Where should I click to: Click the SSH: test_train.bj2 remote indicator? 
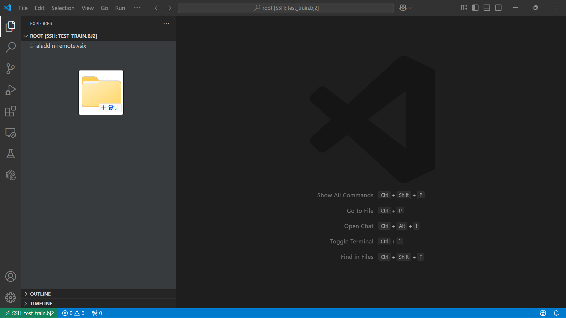coord(29,313)
